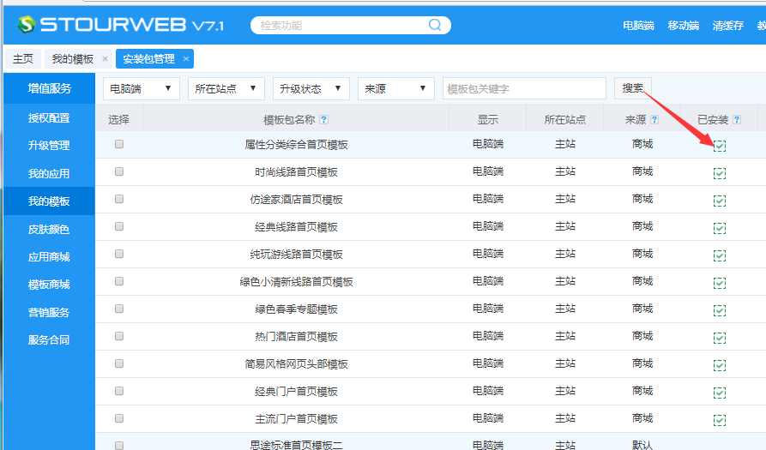Focus the 模板包关键字 keyword input

point(524,88)
